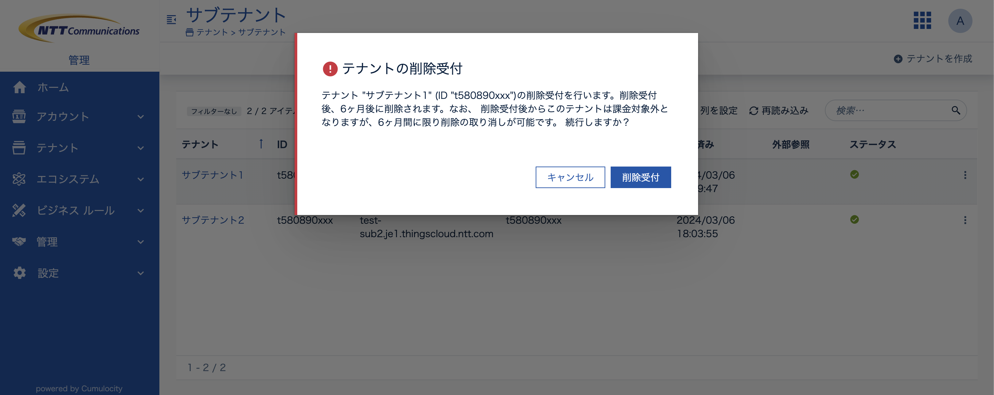Image resolution: width=994 pixels, height=395 pixels.
Task: Click the ビジネス ルール sidebar icon
Action: tap(19, 210)
